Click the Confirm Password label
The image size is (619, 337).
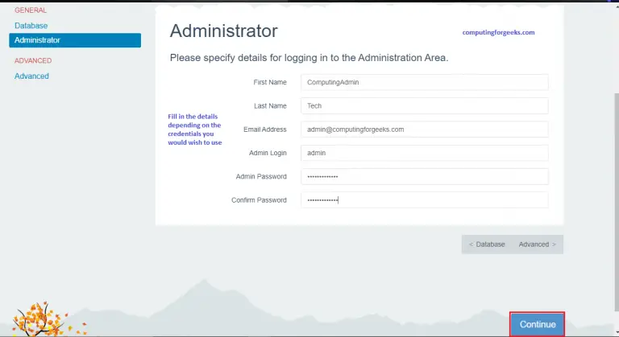coord(258,200)
